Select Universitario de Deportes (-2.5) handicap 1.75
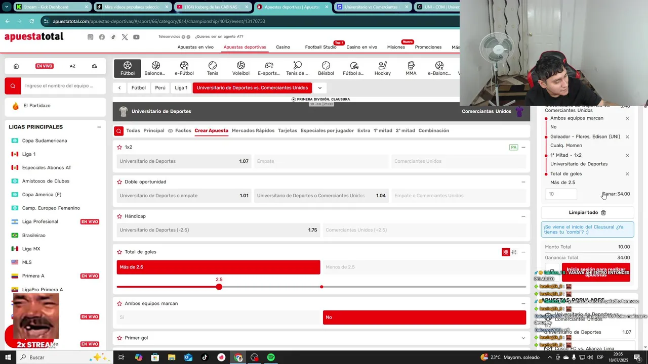The image size is (648, 364). click(x=218, y=230)
